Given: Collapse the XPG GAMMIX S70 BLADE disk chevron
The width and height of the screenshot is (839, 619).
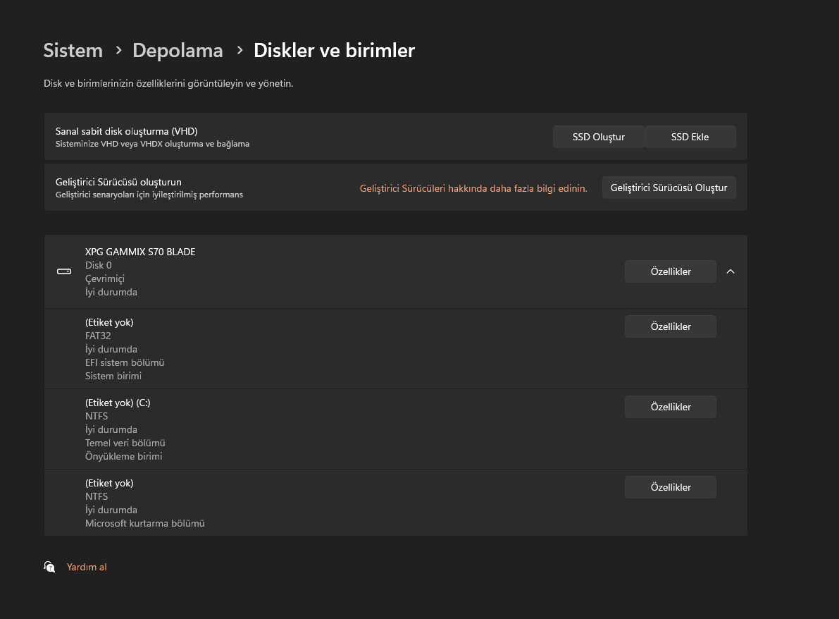Looking at the screenshot, I should click(x=731, y=271).
